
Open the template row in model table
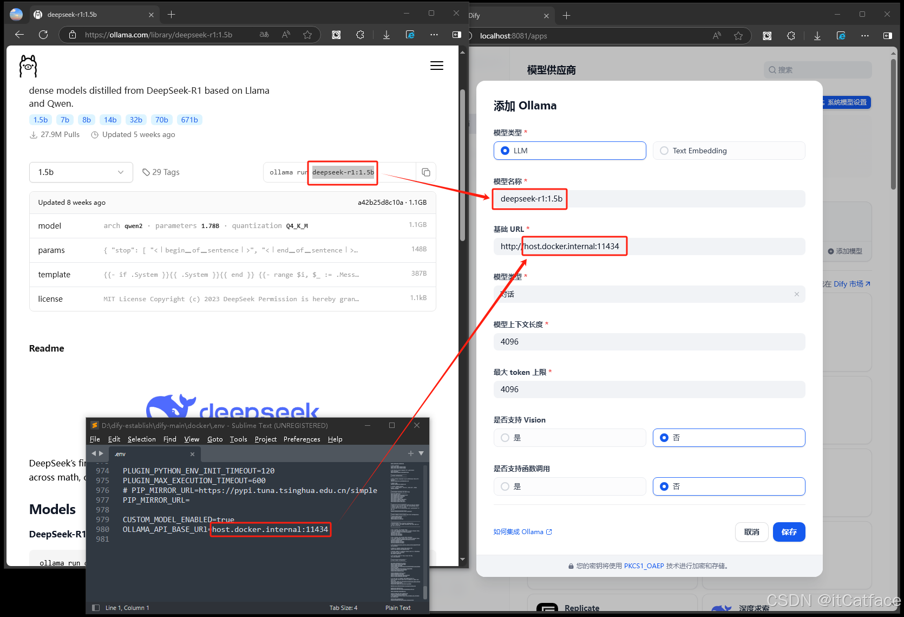(x=233, y=275)
